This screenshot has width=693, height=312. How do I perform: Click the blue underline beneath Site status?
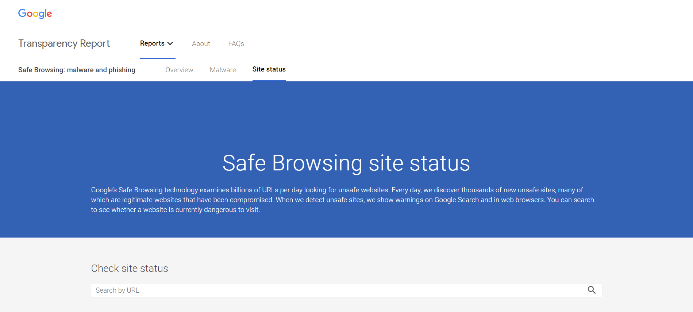(269, 80)
